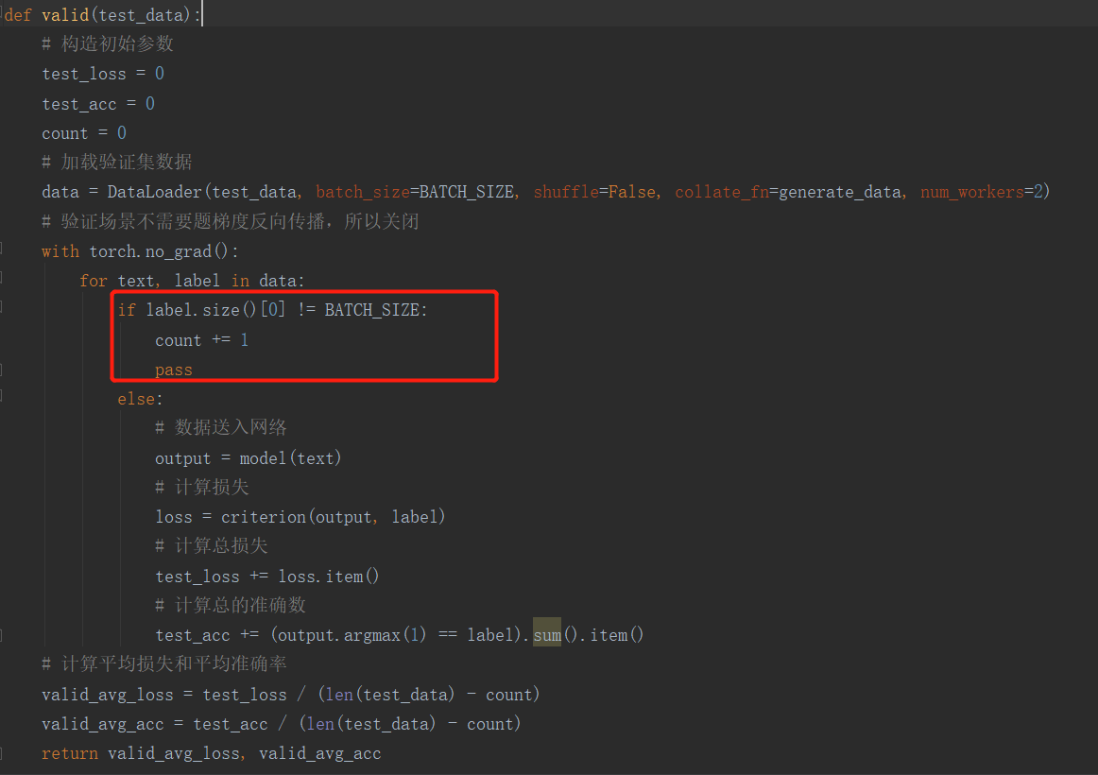Collapse the else branch fold marker
The width and height of the screenshot is (1098, 775).
(5, 398)
